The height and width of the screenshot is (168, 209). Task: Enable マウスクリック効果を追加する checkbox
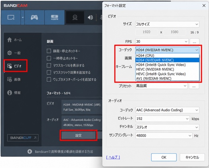49,72
